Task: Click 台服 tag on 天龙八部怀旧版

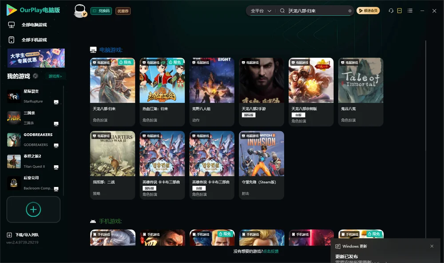Action: [298, 115]
